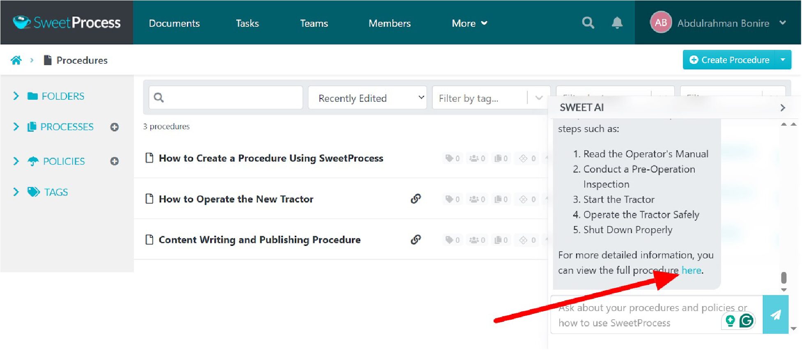
Task: Open the search magnifier in top bar
Action: point(588,23)
